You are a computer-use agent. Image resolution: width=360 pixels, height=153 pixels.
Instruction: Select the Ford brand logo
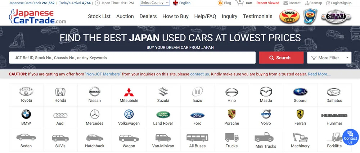197,115
